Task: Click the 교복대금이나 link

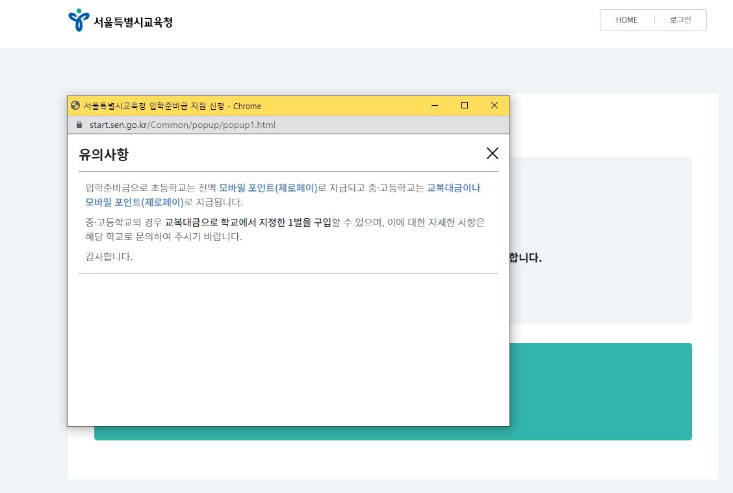Action: (455, 188)
